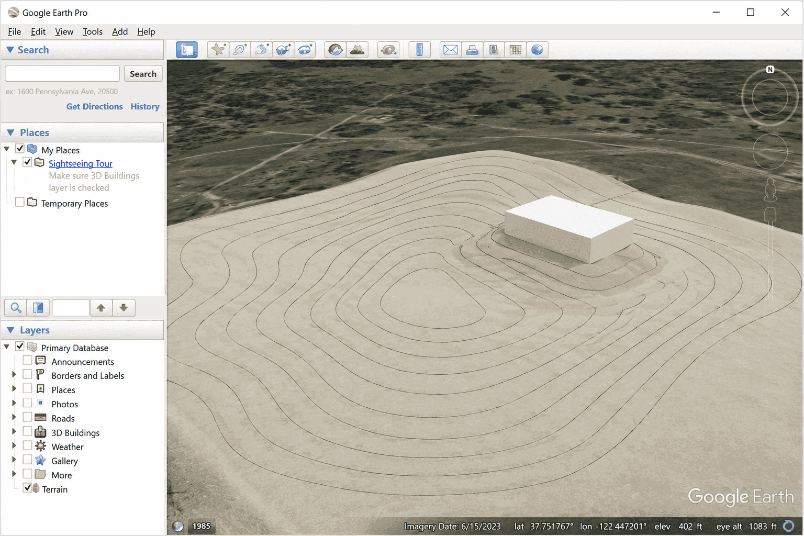This screenshot has height=536, width=804.
Task: Select the Add Placemark tool
Action: click(x=218, y=50)
